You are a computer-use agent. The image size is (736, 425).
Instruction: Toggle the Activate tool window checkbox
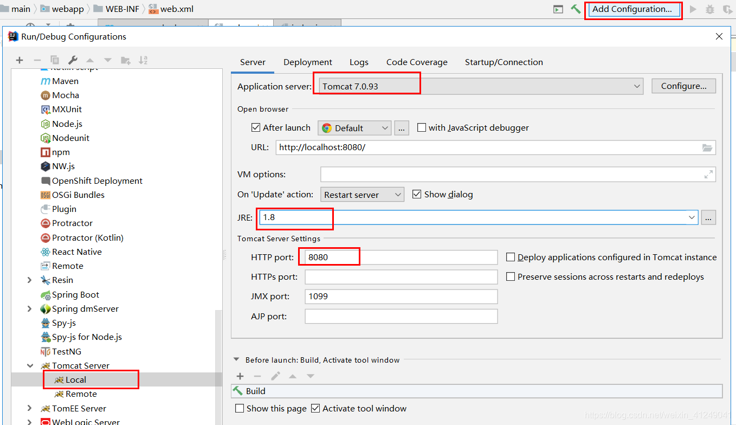(315, 408)
